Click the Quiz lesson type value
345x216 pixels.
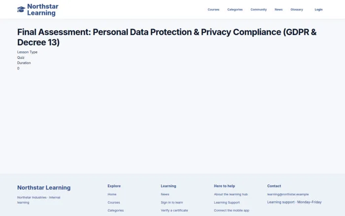(x=21, y=58)
